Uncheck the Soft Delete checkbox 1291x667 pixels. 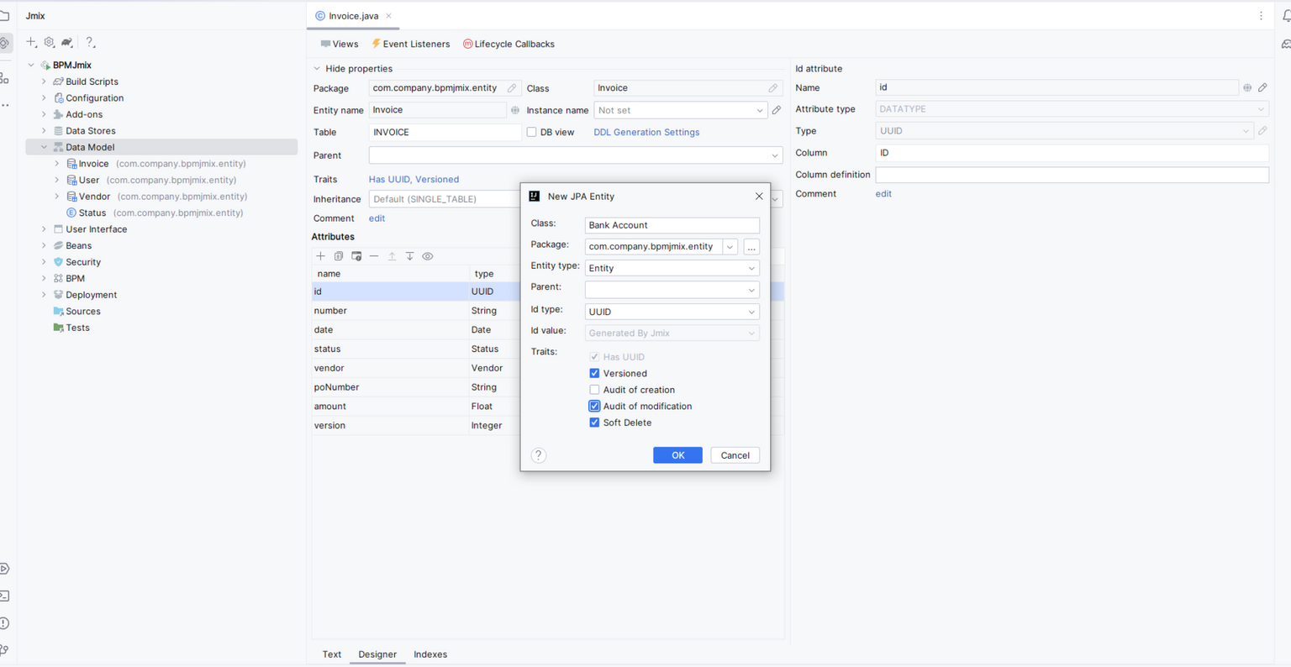coord(594,423)
